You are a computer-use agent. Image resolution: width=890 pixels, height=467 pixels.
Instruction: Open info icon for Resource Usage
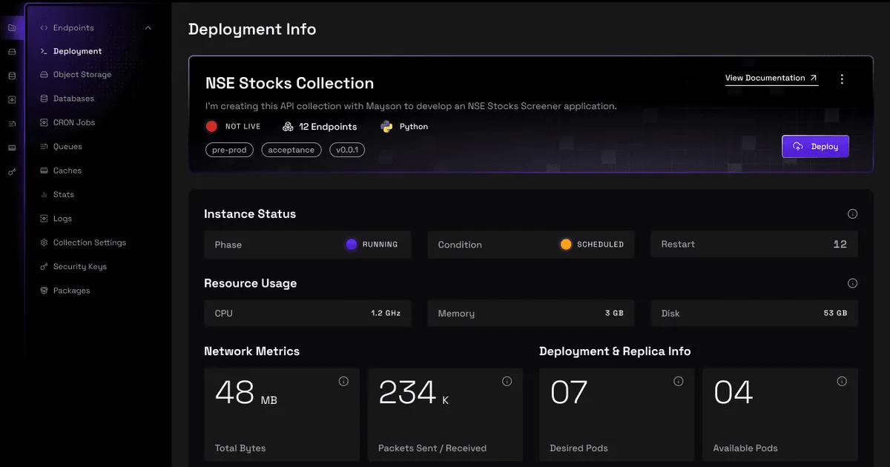tap(852, 283)
